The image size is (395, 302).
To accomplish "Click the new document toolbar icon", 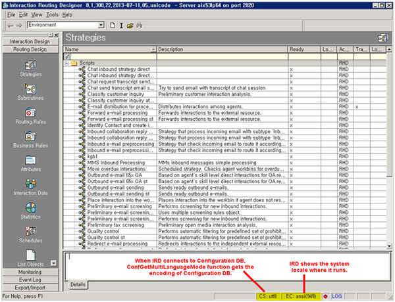I will (113, 25).
